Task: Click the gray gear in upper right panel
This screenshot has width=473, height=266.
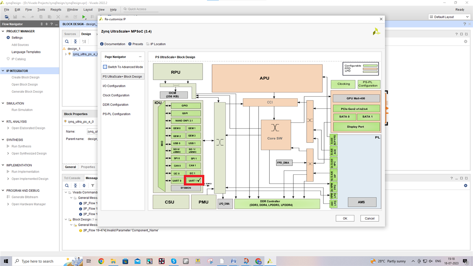Action: pyautogui.click(x=466, y=41)
